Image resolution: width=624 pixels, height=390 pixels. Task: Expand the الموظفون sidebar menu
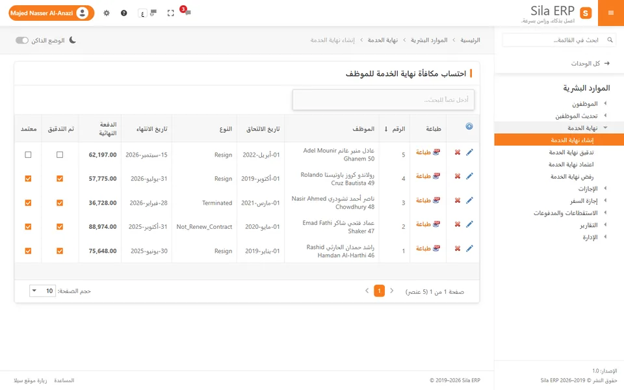coord(559,103)
